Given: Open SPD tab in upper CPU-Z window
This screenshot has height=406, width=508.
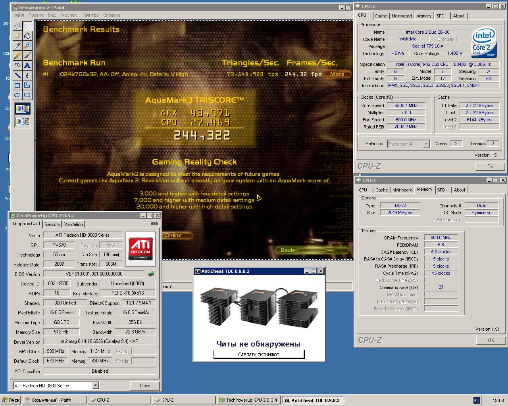Looking at the screenshot, I should (441, 16).
